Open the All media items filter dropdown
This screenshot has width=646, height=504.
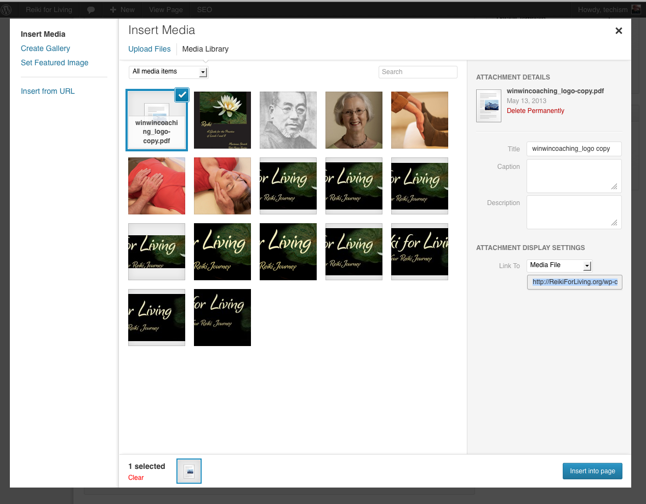[169, 72]
